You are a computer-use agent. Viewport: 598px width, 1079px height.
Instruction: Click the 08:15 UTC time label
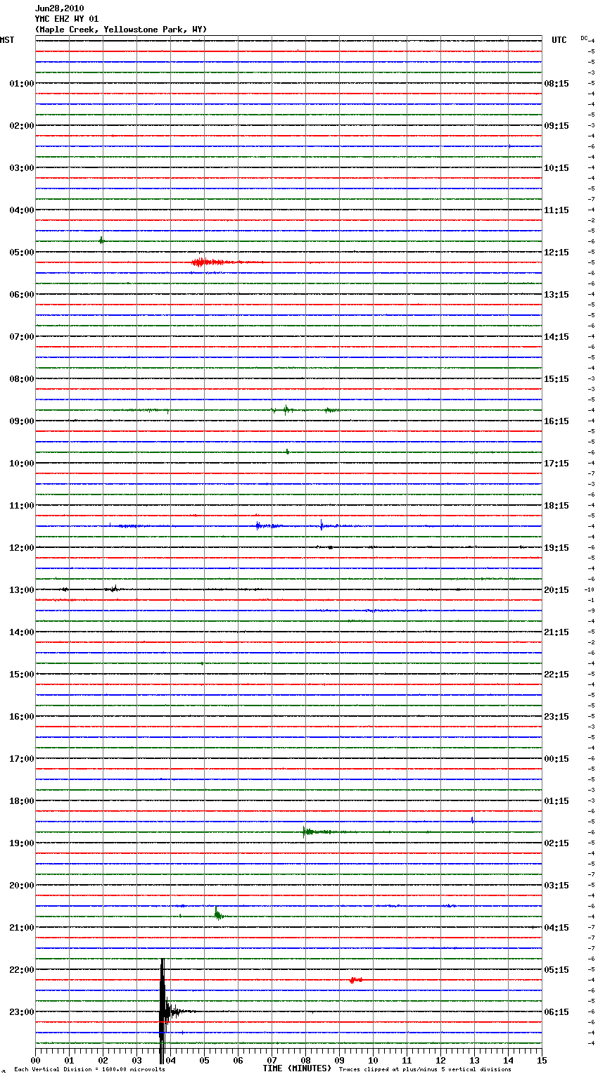pos(556,84)
